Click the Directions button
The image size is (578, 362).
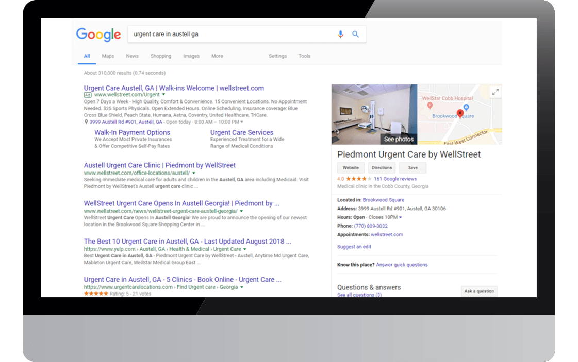tap(382, 167)
